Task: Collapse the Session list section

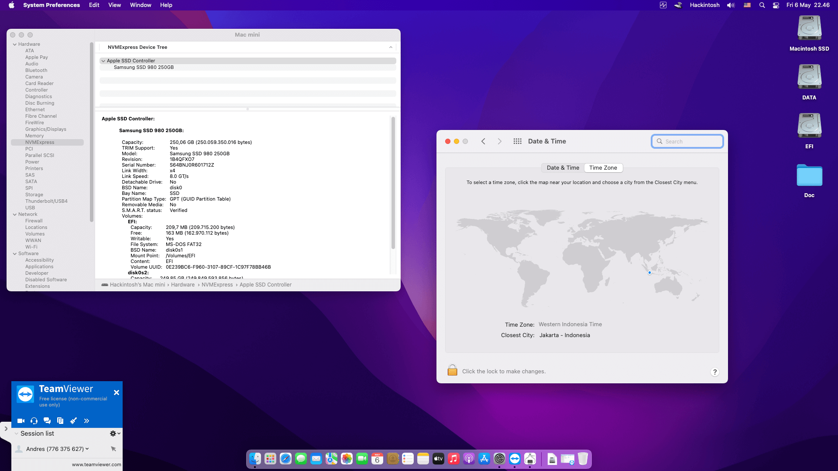Action: [x=16, y=433]
